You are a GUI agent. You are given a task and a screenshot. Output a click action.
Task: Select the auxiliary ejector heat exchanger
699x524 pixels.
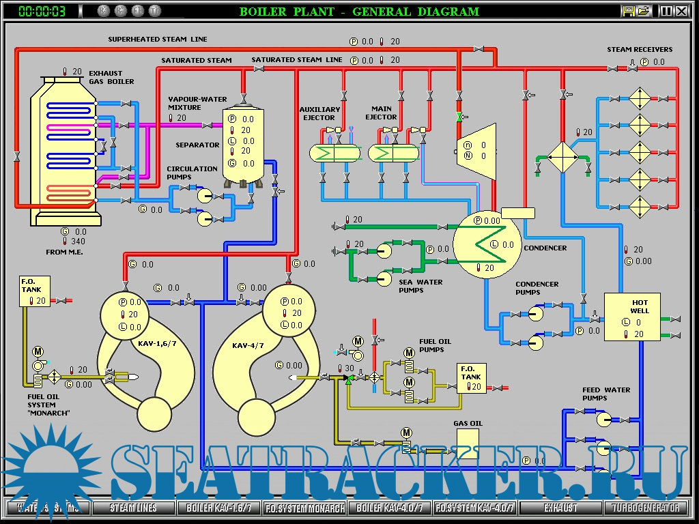click(x=334, y=153)
